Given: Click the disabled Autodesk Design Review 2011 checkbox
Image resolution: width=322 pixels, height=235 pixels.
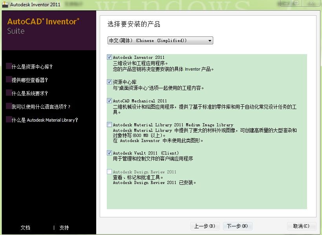Looking at the screenshot, I should (x=110, y=171).
